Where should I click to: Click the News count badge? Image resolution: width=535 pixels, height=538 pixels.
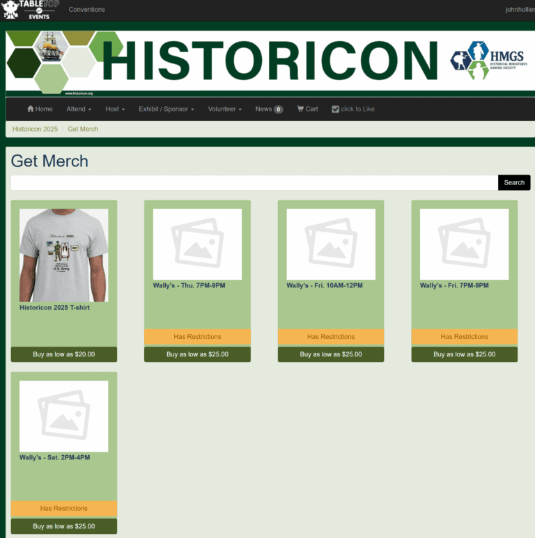click(278, 109)
